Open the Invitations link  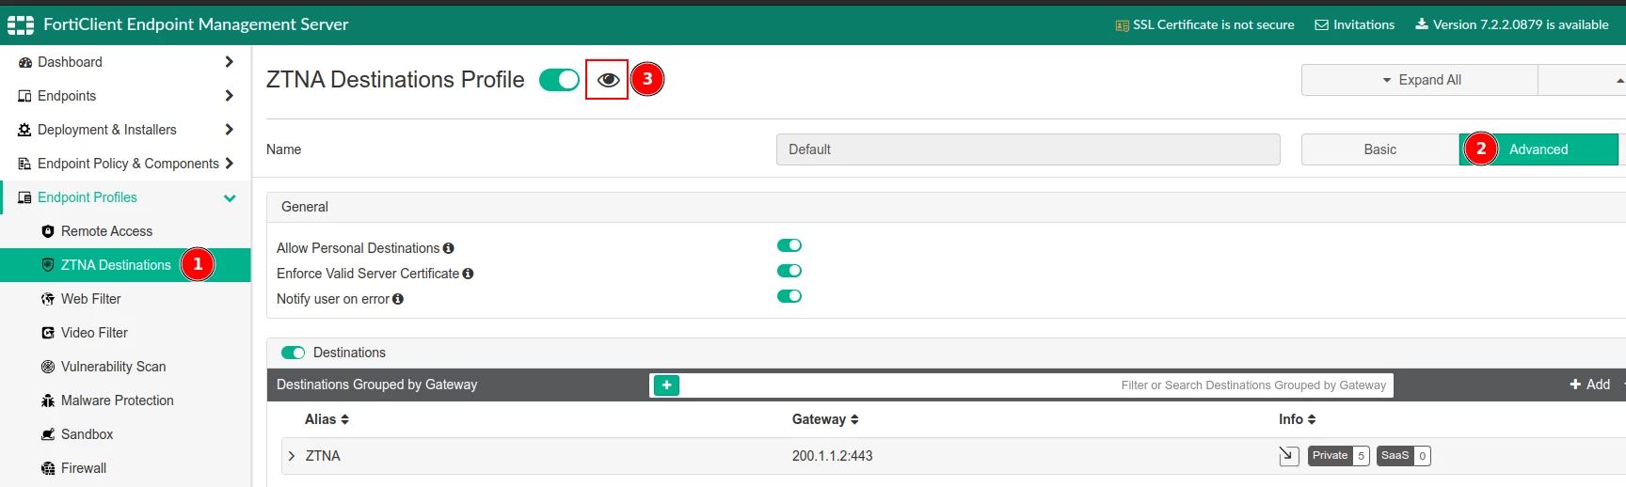(1355, 24)
